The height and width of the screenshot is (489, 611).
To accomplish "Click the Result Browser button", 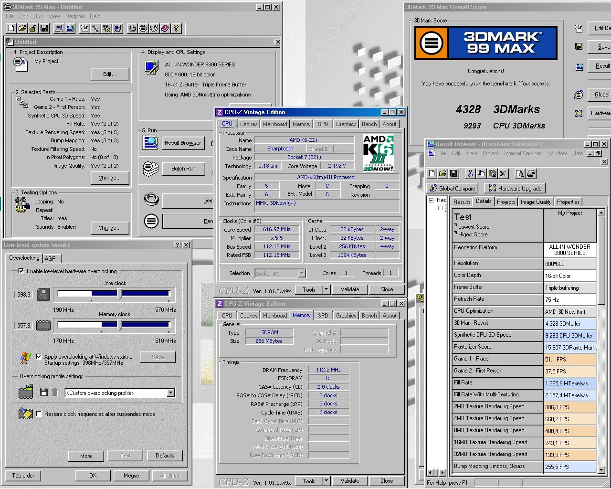I will (183, 143).
